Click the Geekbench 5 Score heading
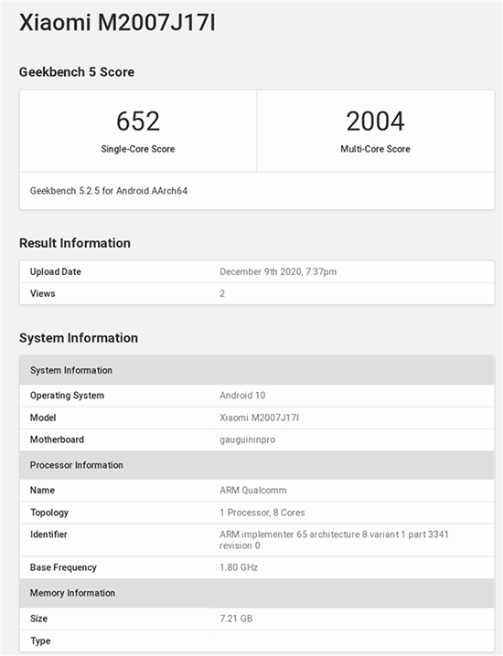Viewport: 503px width, 656px height. click(77, 72)
